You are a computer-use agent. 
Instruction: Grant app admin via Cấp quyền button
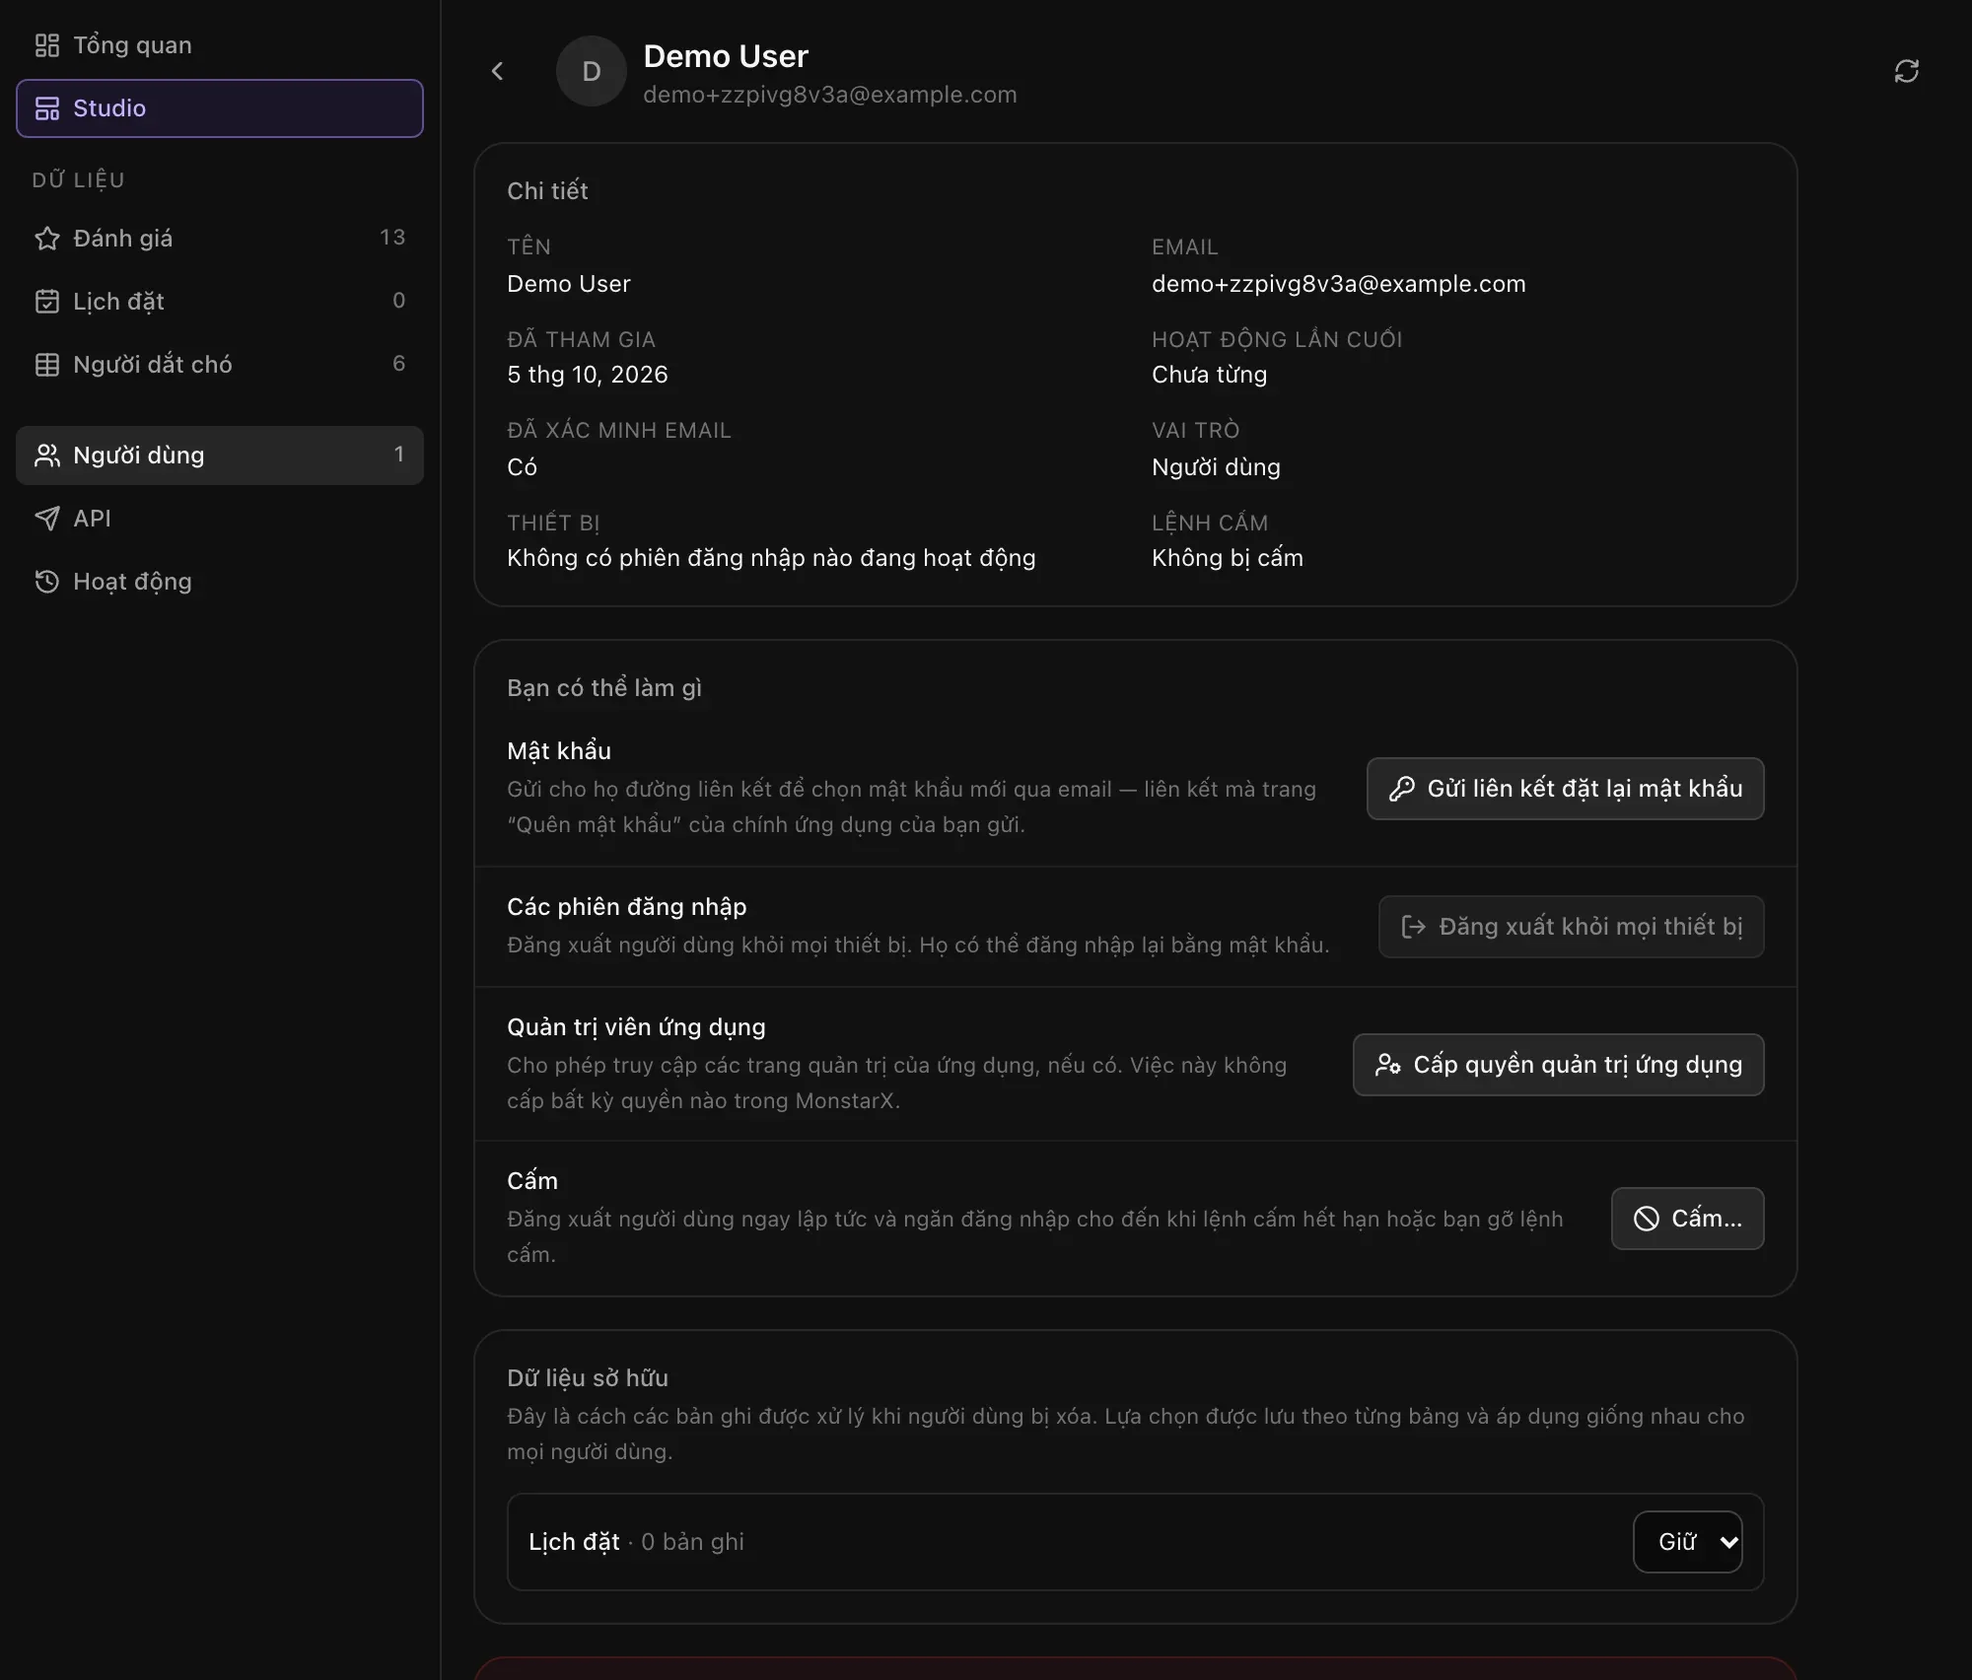tap(1558, 1065)
